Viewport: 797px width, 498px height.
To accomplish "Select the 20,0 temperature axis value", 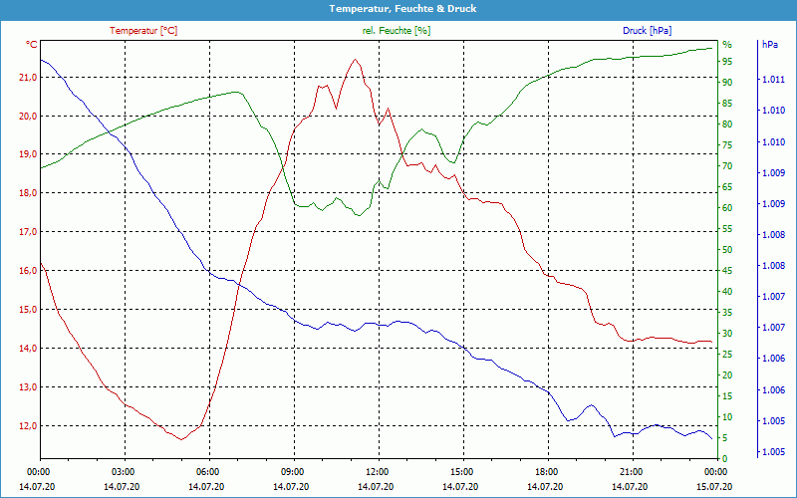I will click(29, 116).
